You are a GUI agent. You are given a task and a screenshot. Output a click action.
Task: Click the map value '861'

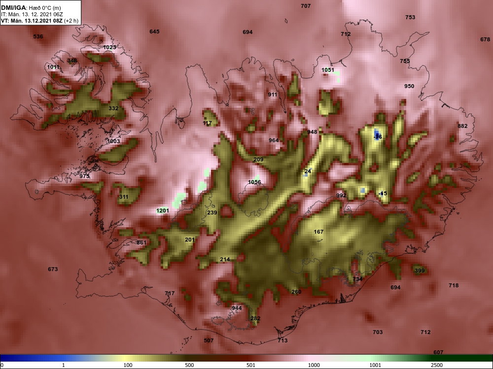pyautogui.click(x=141, y=243)
